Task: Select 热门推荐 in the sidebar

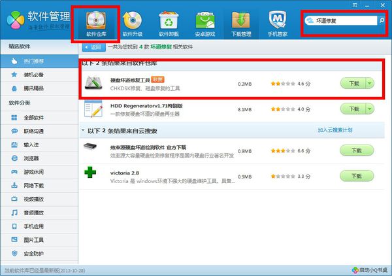Action: coord(39,61)
